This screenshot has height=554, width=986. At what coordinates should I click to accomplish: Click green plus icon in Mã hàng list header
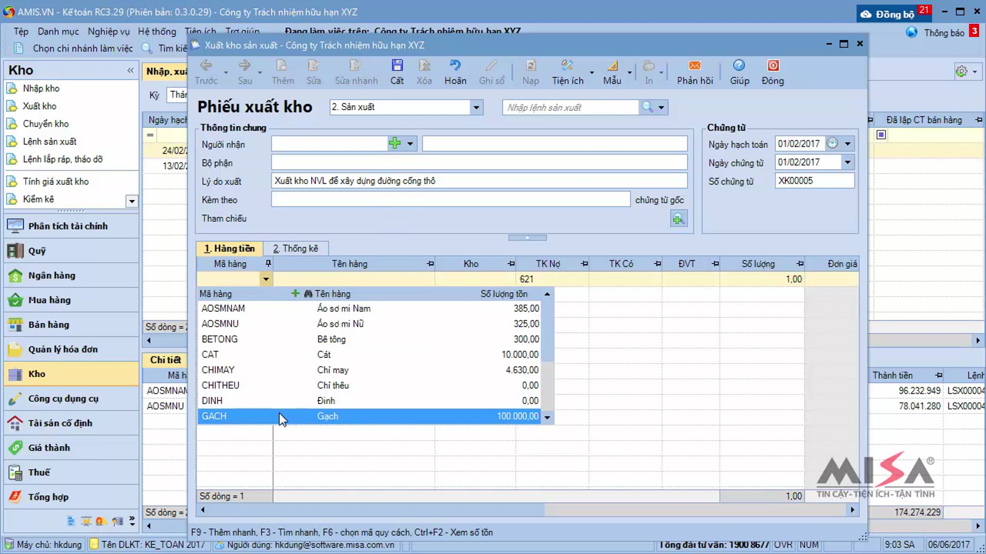coord(295,293)
